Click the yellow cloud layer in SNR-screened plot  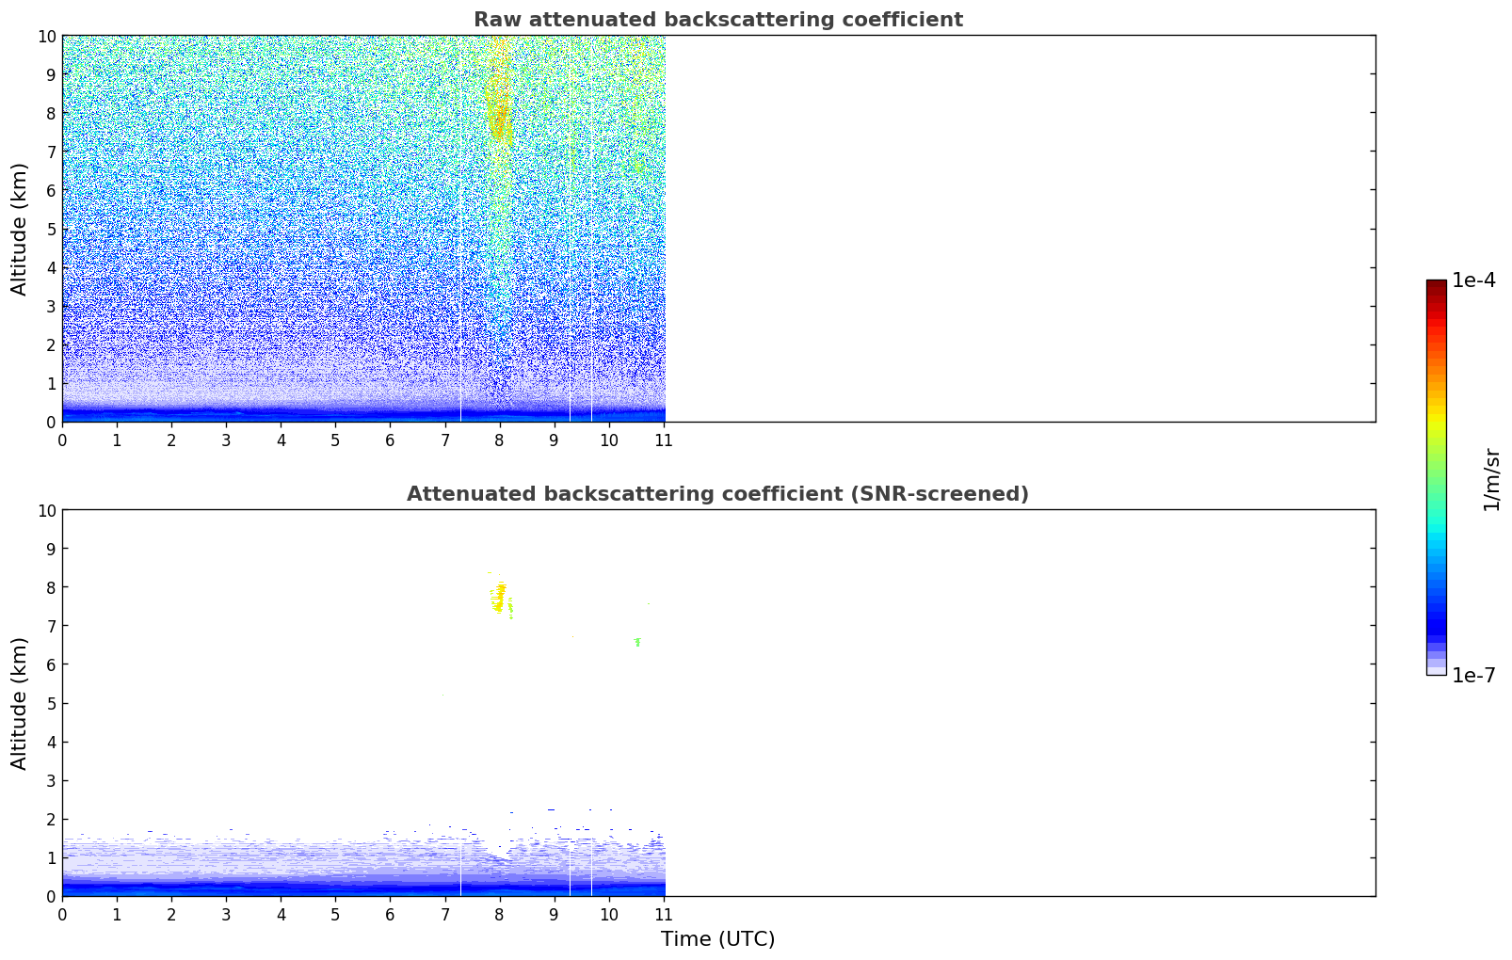tap(499, 597)
